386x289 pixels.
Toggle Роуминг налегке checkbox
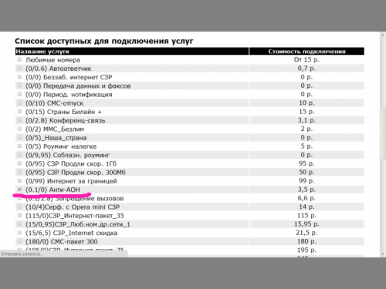click(x=19, y=146)
